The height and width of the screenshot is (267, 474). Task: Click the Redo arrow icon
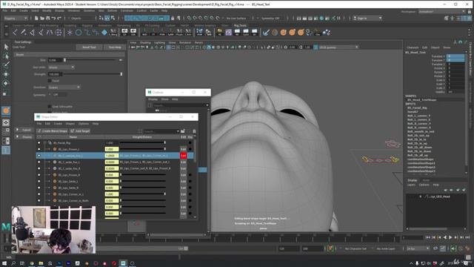pyautogui.click(x=59, y=18)
